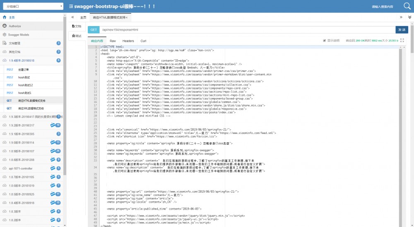This screenshot has width=414, height=227.
Task: Expand the 1.9.2版本-20190317 group
Action: 32,125
